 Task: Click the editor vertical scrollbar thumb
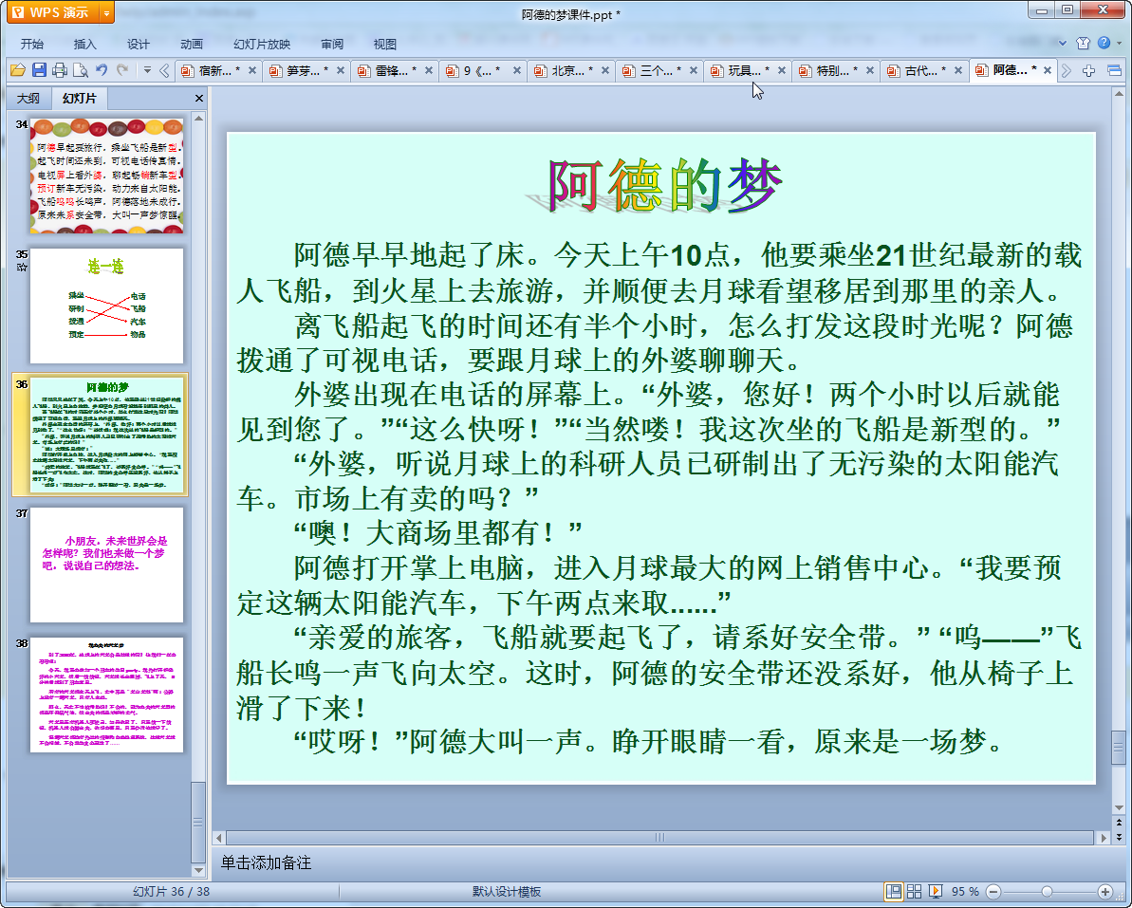1119,748
